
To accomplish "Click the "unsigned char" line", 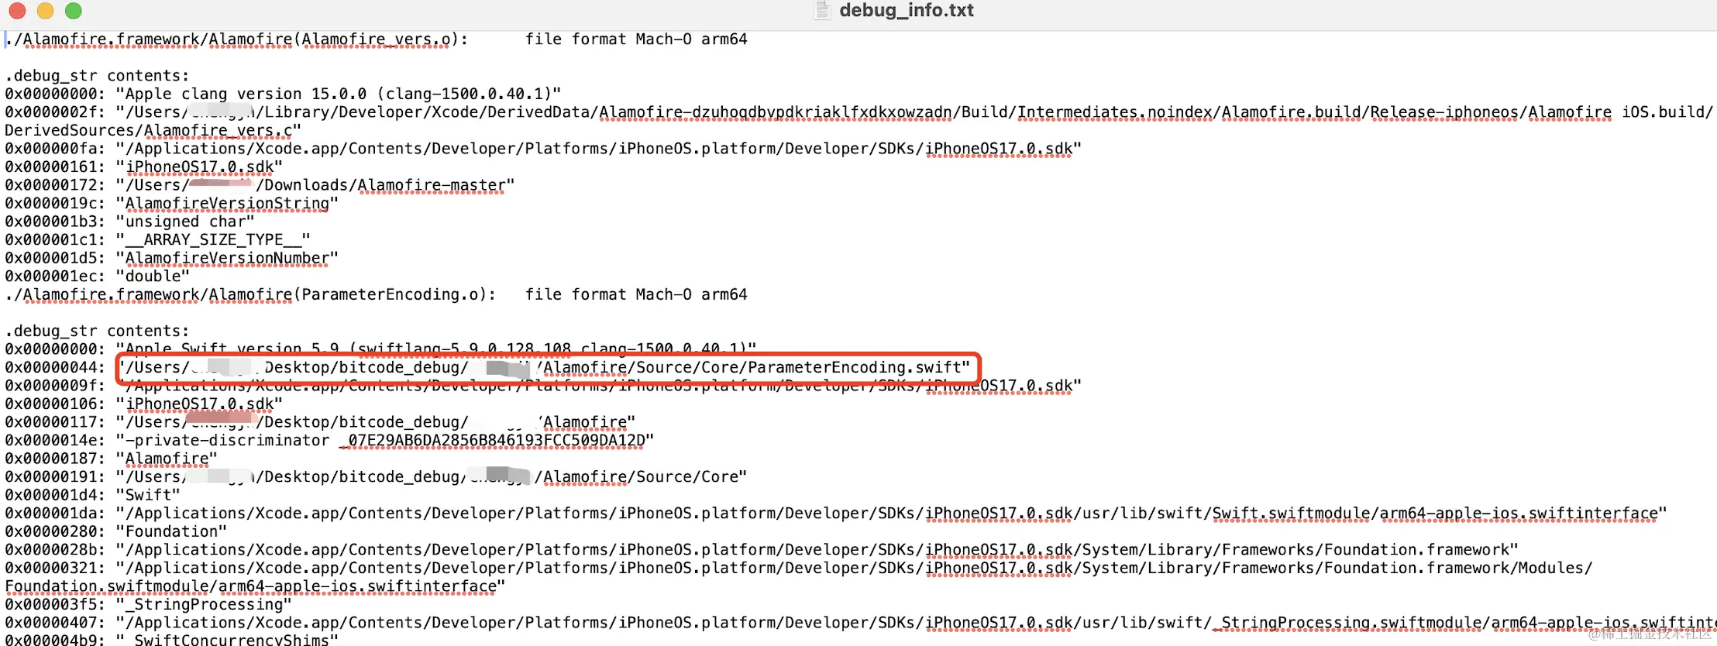I will [x=129, y=222].
